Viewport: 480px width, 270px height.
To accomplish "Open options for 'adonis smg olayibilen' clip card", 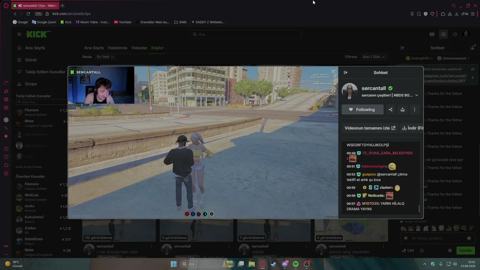I will (383, 246).
